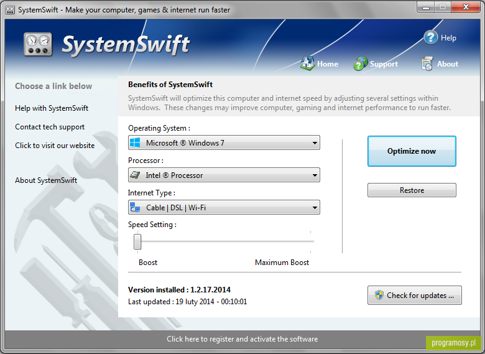485x354 pixels.
Task: Close the SystemSwift window
Action: click(x=466, y=7)
